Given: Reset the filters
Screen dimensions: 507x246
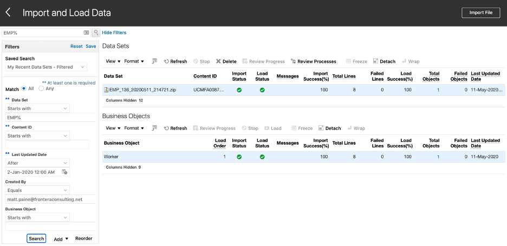Looking at the screenshot, I should 76,46.
